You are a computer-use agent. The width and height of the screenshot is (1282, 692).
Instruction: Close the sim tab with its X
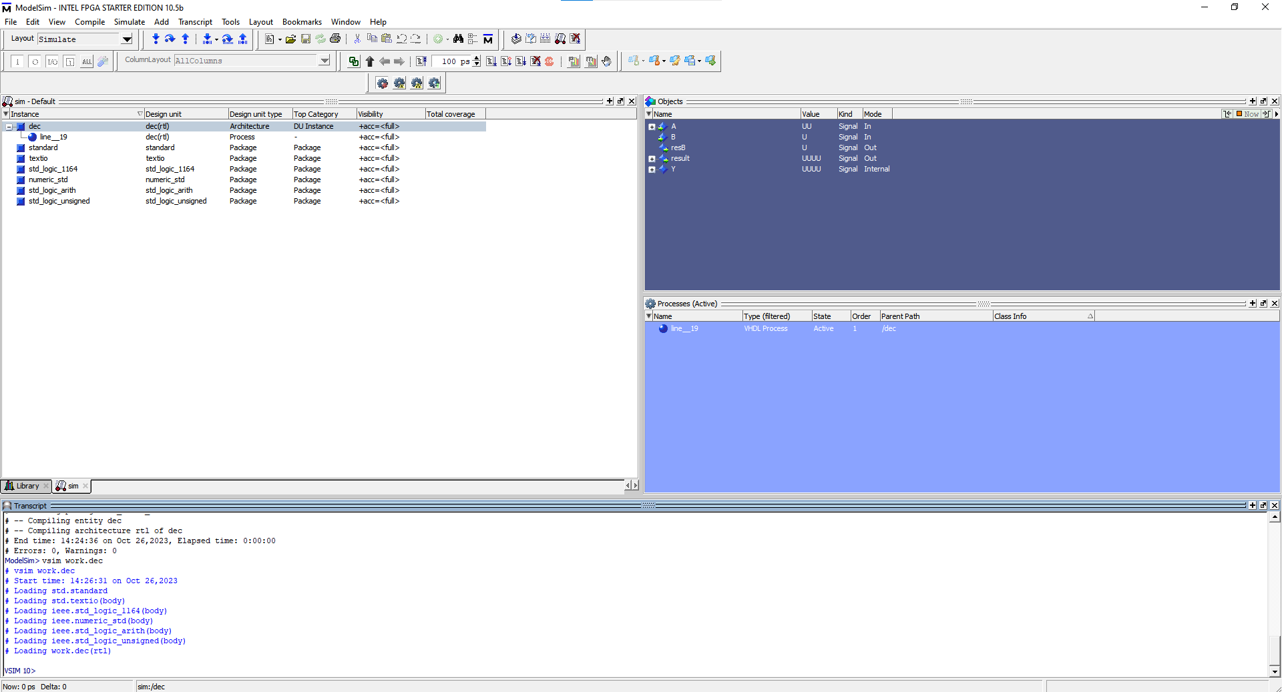[x=85, y=486]
